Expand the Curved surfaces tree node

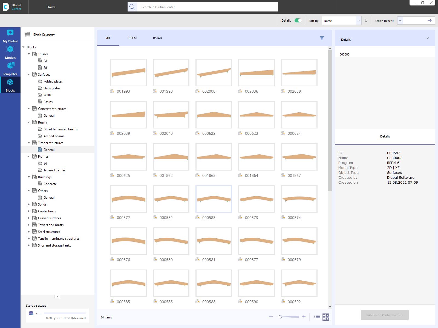coord(29,218)
